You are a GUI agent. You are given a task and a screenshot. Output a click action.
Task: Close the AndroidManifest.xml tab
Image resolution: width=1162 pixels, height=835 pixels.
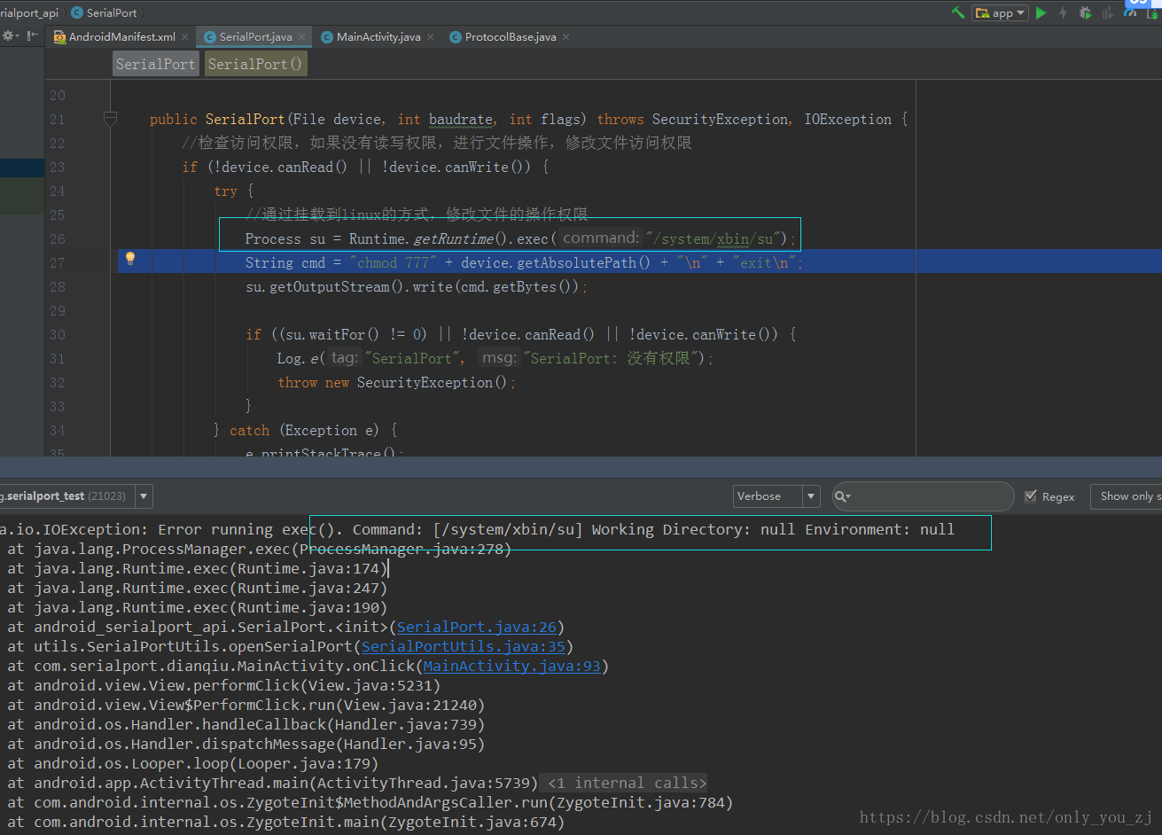coord(184,37)
